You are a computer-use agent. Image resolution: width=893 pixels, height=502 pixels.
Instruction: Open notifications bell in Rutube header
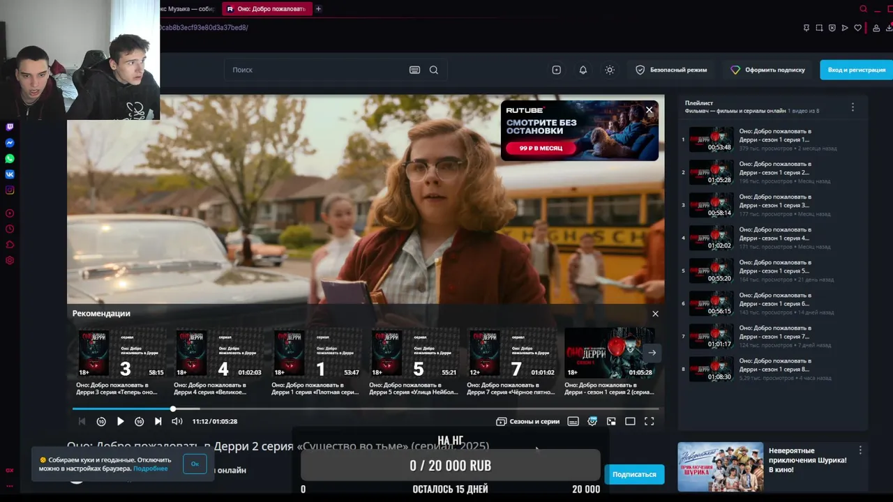coord(583,70)
